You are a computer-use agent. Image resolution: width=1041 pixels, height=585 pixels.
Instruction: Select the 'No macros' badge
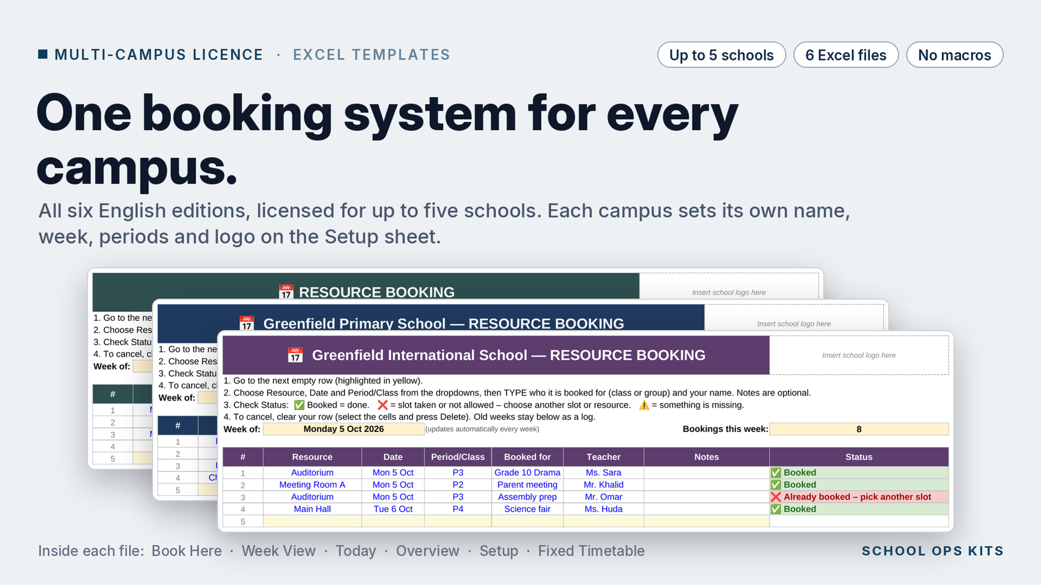954,55
